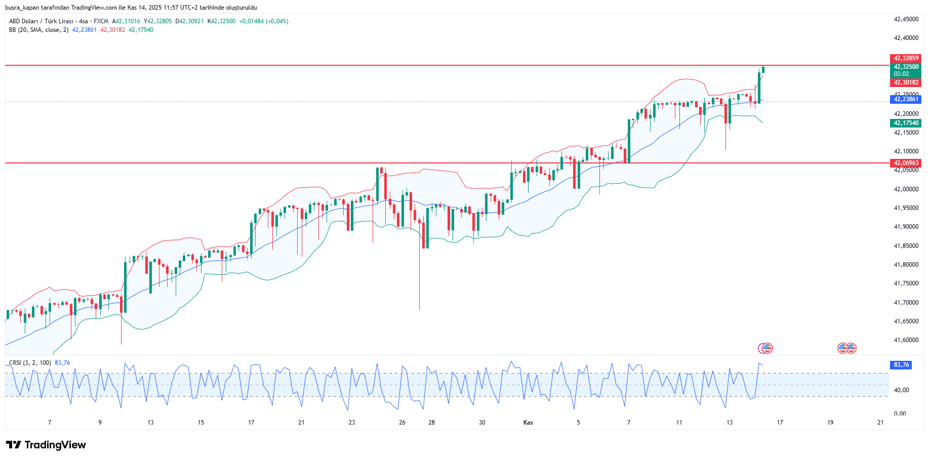This screenshot has width=929, height=460.
Task: Select the BB (20, SMA, close, 2) legend
Action: (38, 30)
